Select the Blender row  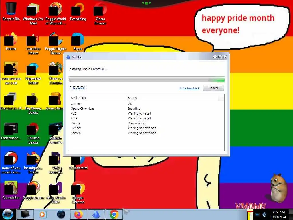click(146, 128)
